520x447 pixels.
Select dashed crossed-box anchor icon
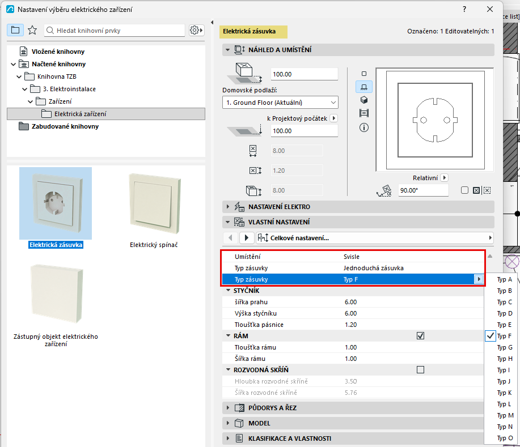pos(487,190)
